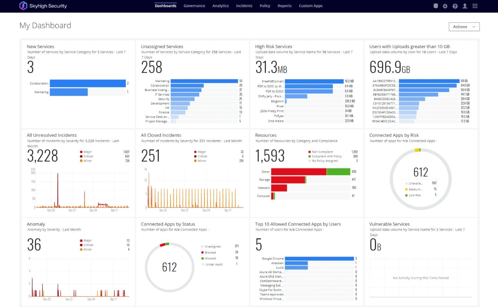Open the Actions dropdown

464,27
